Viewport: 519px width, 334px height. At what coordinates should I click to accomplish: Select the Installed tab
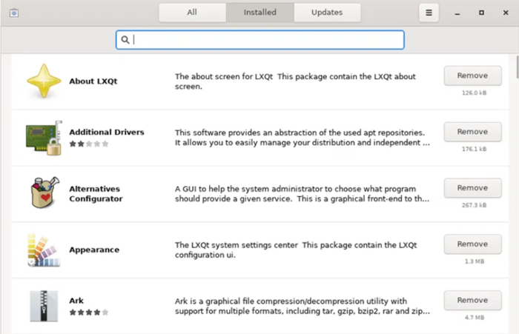[x=259, y=13]
